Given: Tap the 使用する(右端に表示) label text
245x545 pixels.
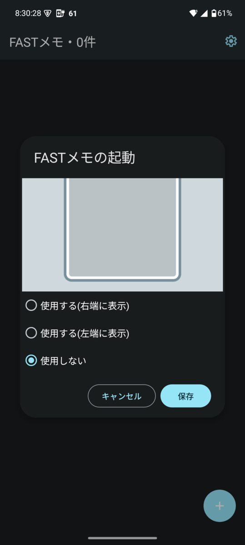Looking at the screenshot, I should [x=85, y=306].
